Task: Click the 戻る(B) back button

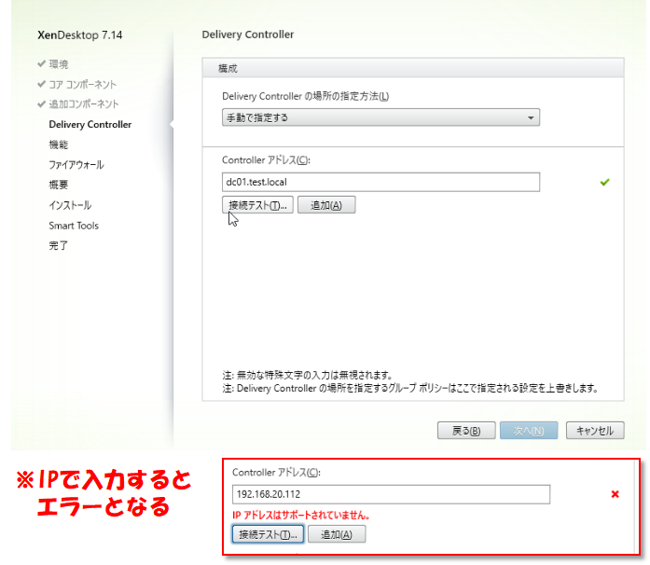Action: click(x=466, y=431)
